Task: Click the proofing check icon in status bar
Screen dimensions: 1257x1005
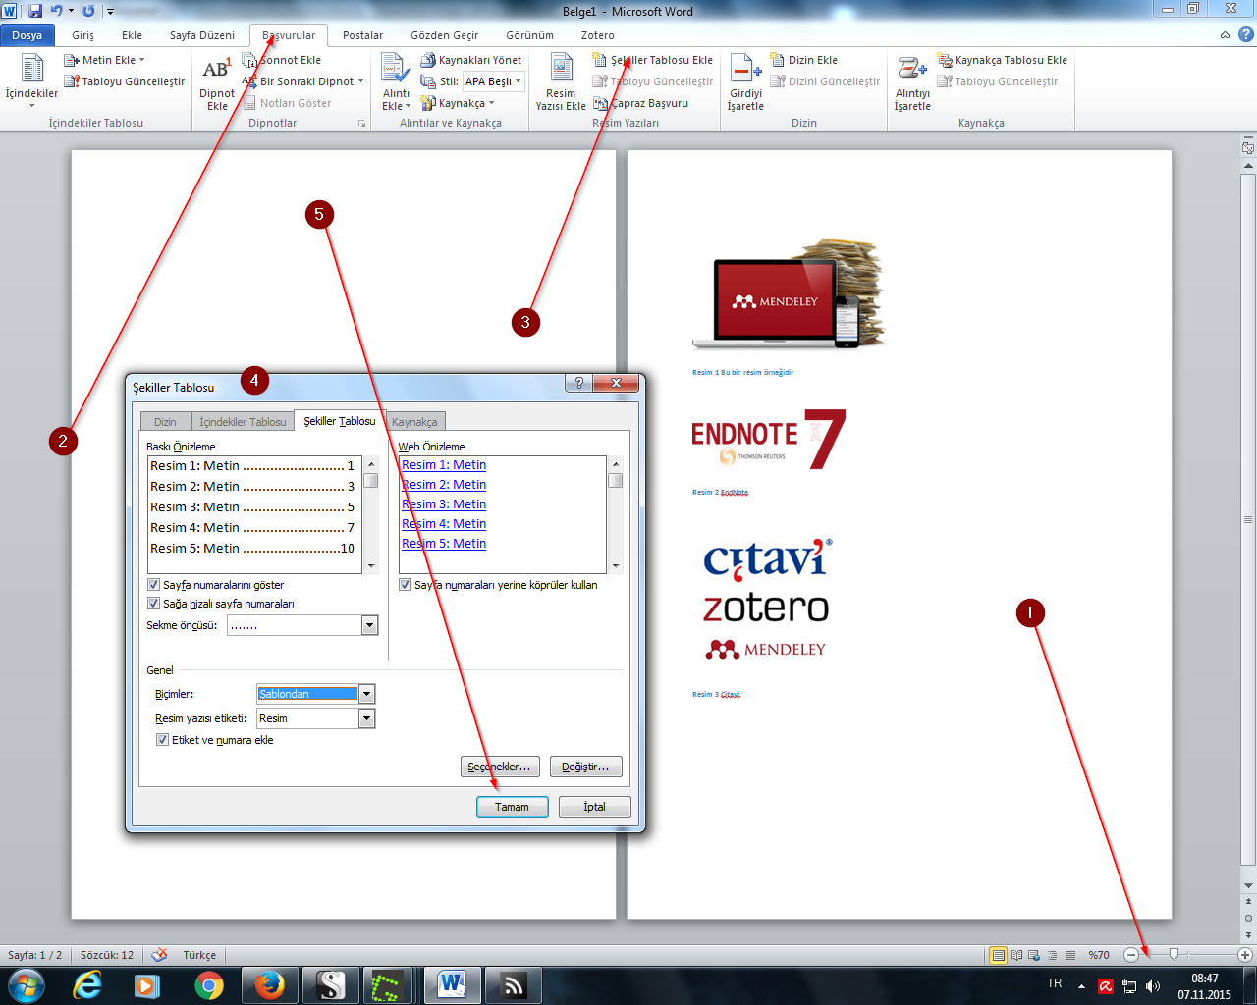Action: (x=159, y=955)
